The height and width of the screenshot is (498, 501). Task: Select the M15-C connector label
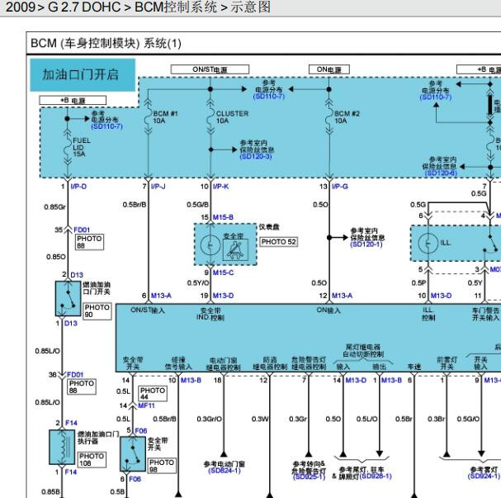[x=223, y=273]
